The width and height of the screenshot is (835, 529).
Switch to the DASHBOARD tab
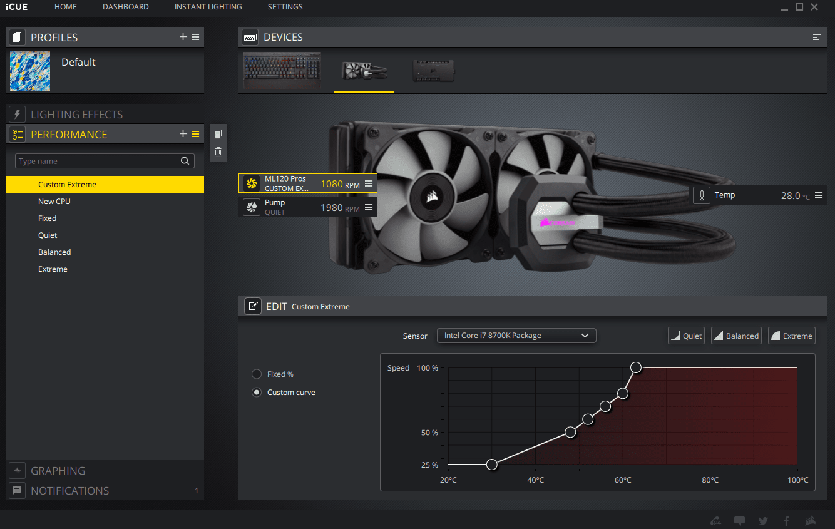pyautogui.click(x=125, y=7)
